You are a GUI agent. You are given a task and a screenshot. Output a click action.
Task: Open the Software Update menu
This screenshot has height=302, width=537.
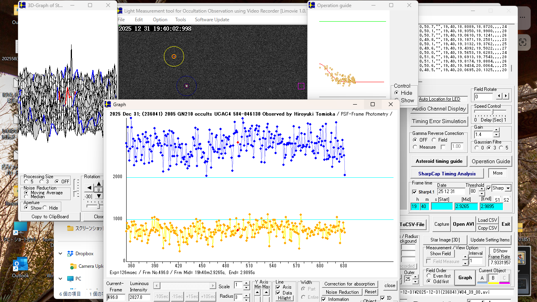pyautogui.click(x=212, y=20)
